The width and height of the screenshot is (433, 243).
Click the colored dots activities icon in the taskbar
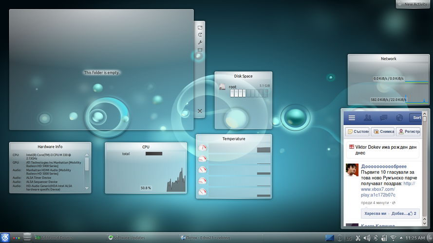[16, 238]
